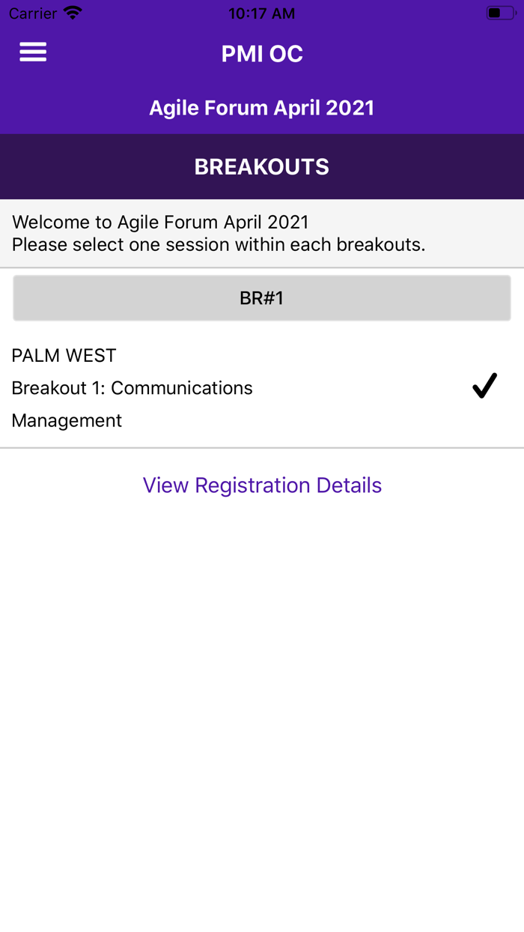
Task: Tap the battery indicator in status bar
Action: tap(501, 12)
